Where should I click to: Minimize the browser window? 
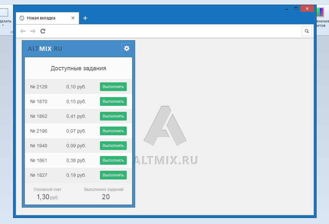coord(287,9)
